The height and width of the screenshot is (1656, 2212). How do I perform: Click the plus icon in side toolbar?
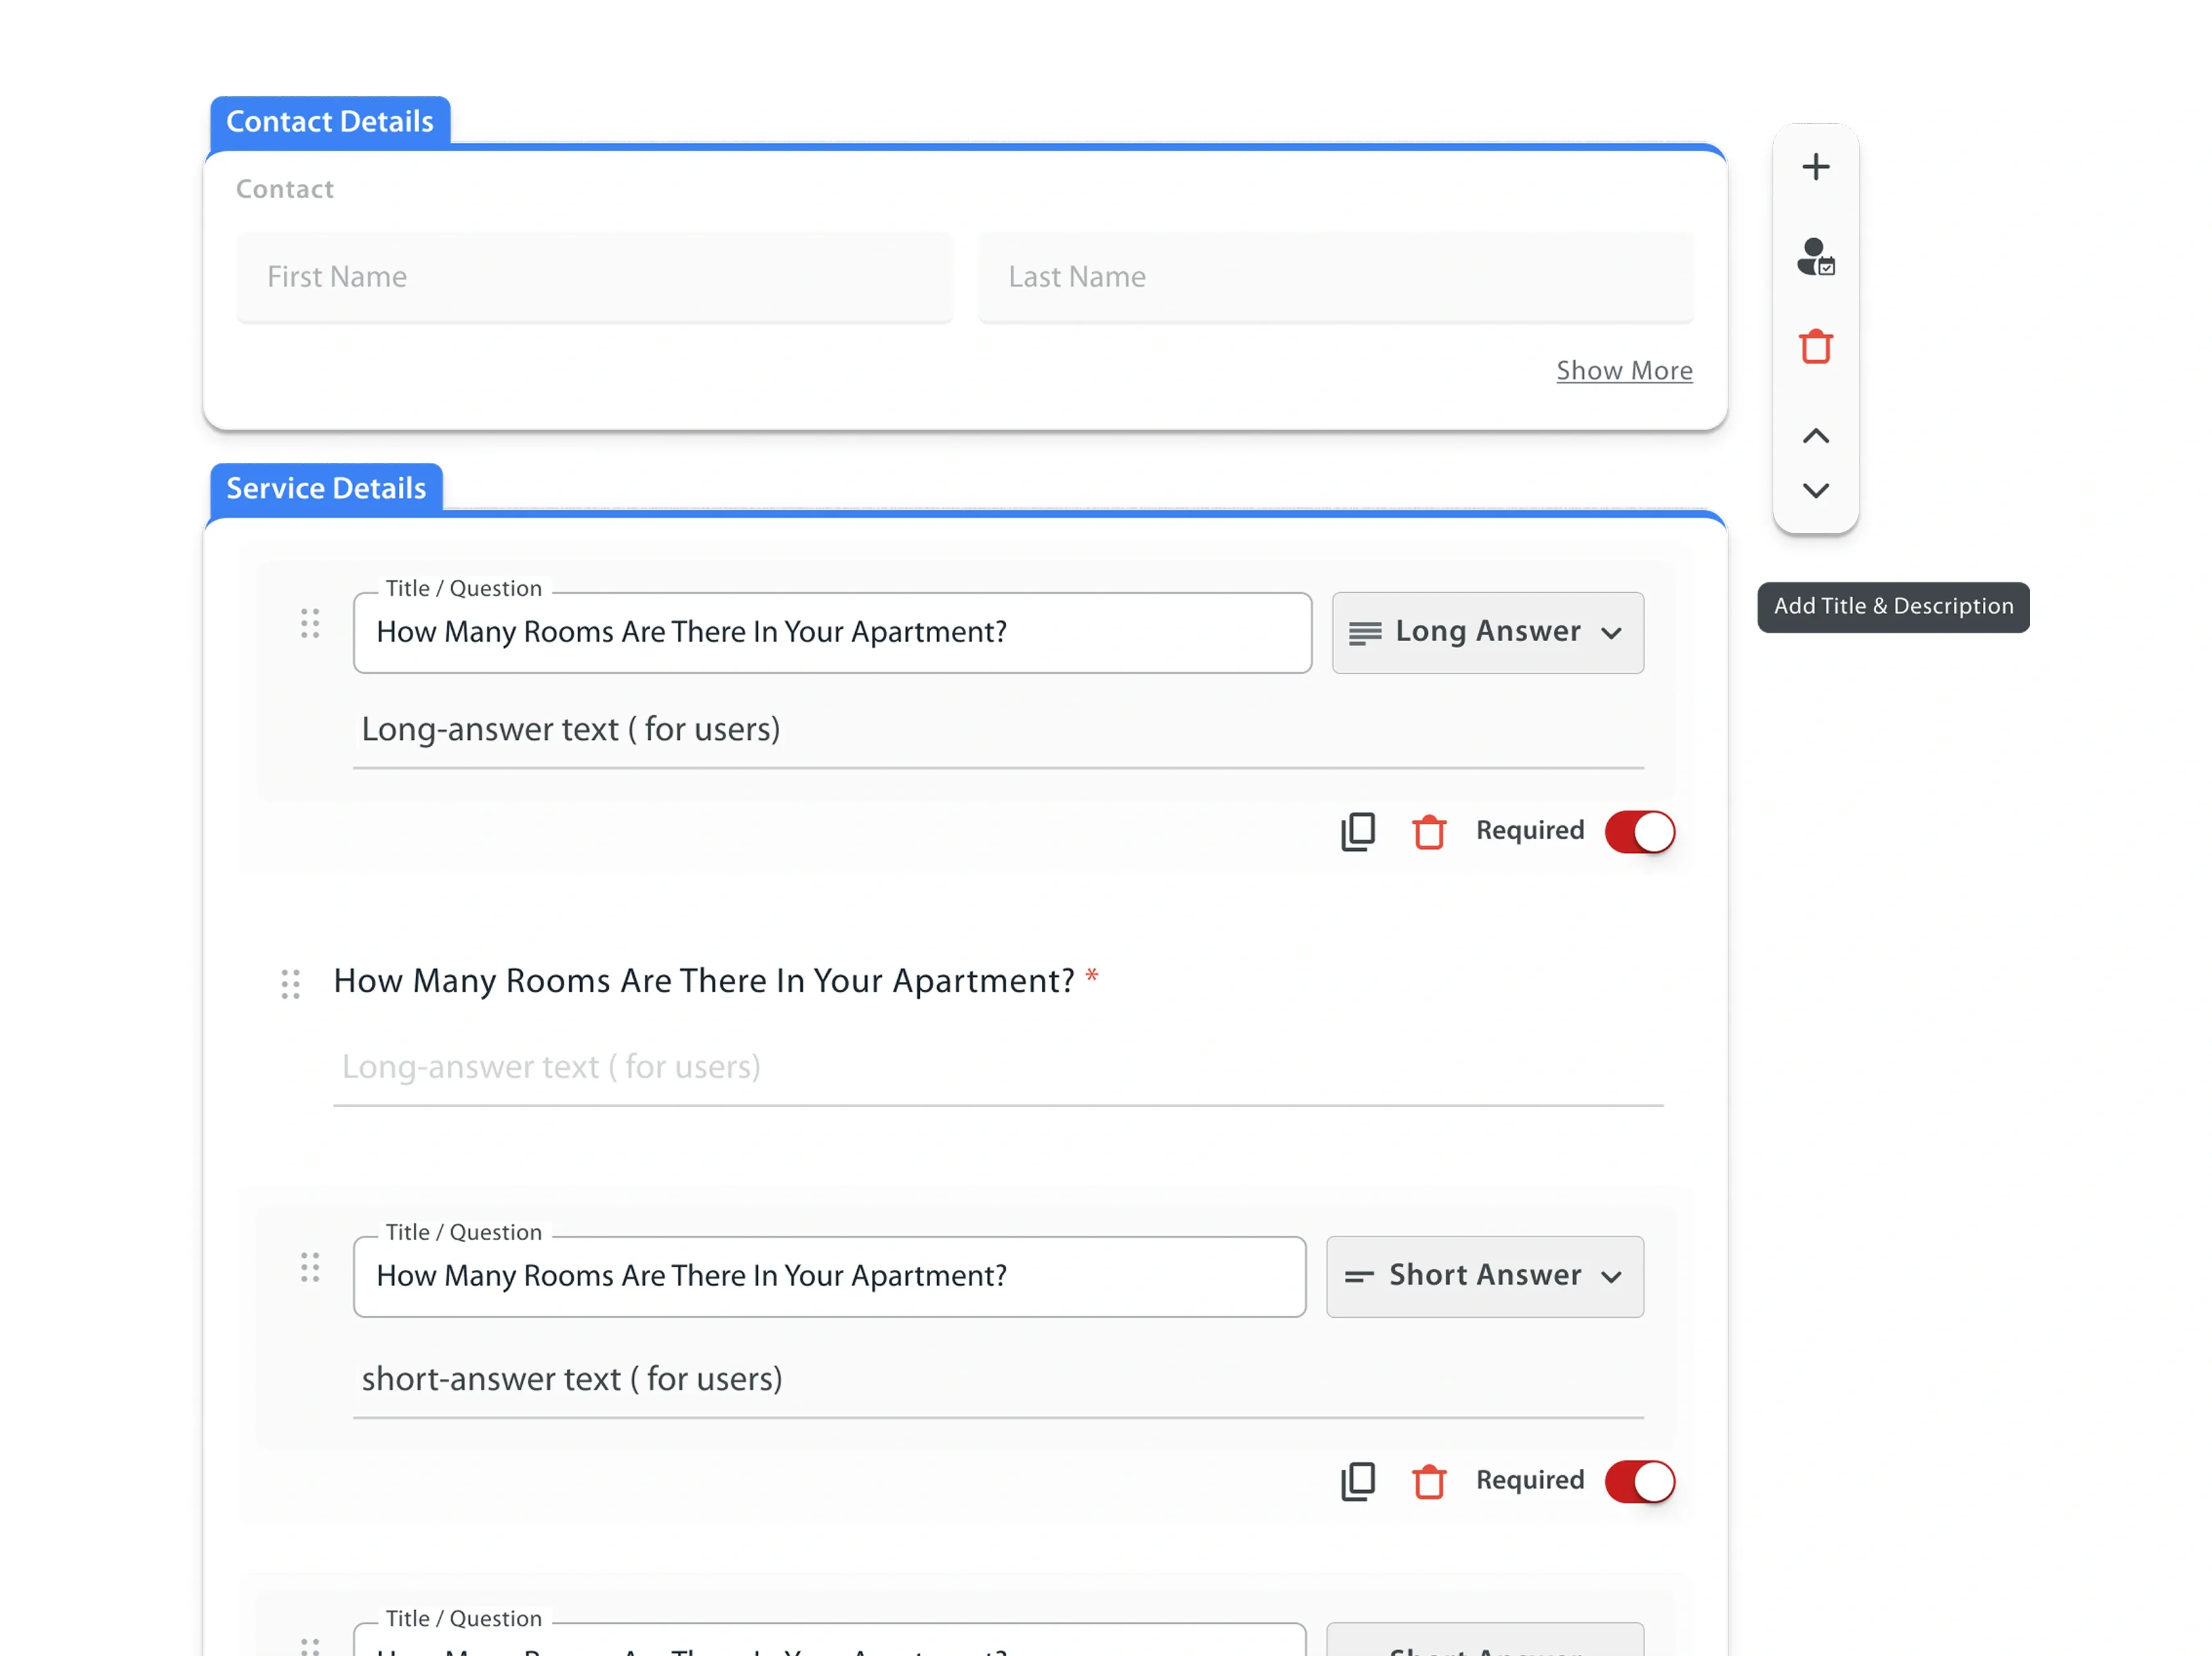(1815, 166)
